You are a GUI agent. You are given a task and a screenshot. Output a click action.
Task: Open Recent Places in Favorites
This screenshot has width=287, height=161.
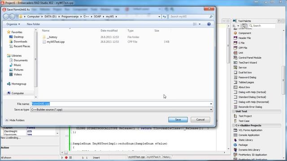point(20,47)
